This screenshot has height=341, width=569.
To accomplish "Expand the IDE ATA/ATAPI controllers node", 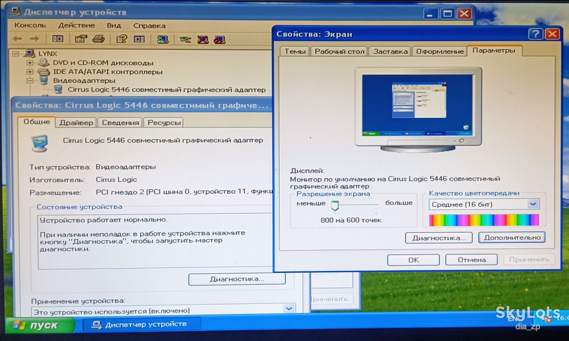I will 30,72.
